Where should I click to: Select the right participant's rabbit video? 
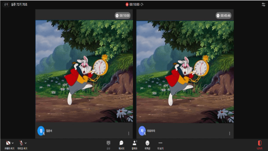[185, 72]
